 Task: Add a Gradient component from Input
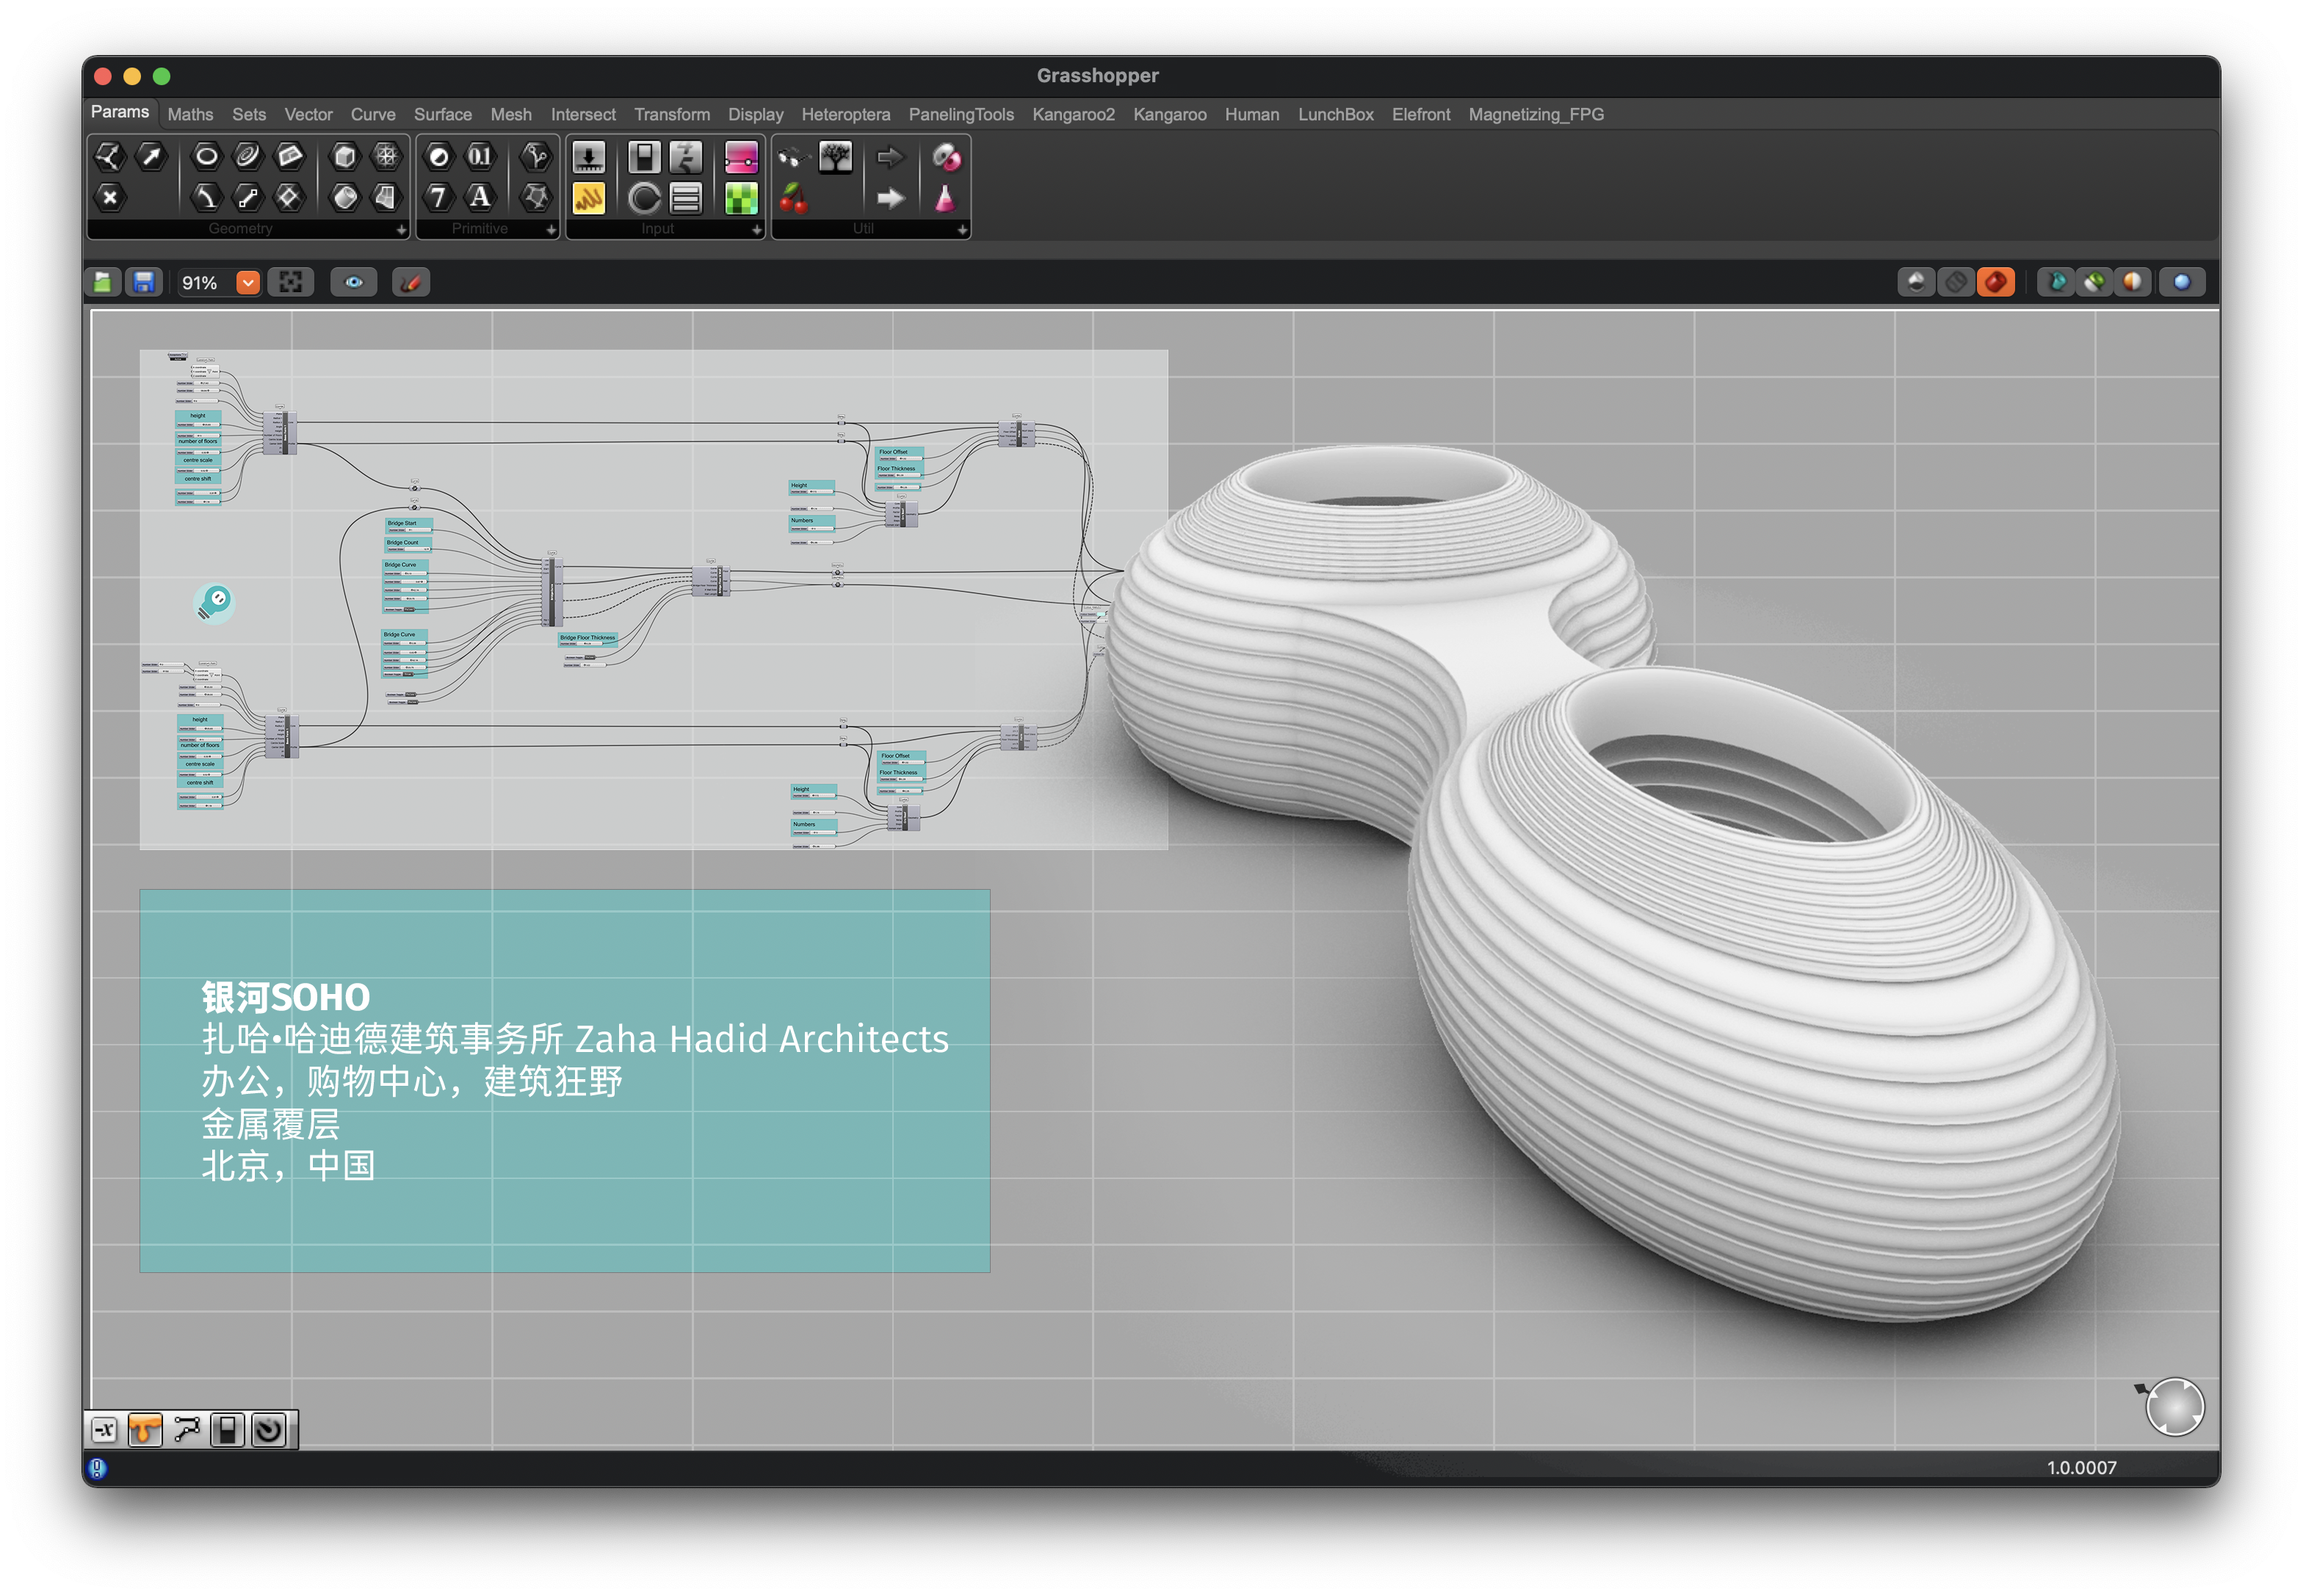click(740, 198)
